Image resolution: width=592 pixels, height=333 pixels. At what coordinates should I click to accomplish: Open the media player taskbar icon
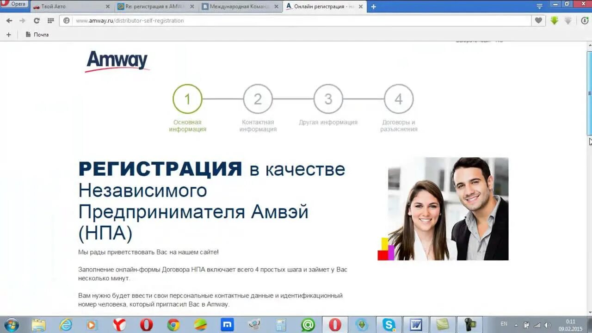[x=92, y=325]
